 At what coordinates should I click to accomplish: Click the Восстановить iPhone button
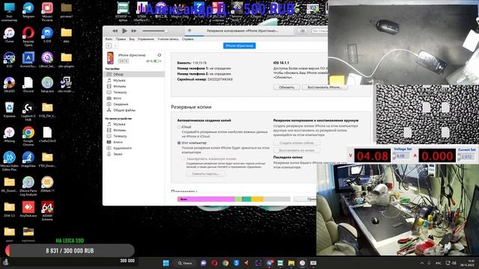coord(324,87)
